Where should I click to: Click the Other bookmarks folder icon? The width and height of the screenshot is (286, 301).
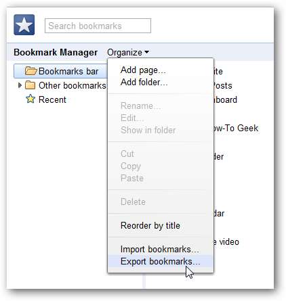point(30,85)
